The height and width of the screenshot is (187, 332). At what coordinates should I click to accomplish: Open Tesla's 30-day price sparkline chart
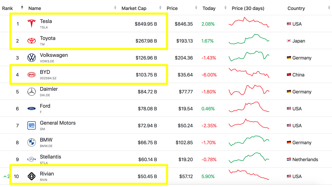(249, 22)
